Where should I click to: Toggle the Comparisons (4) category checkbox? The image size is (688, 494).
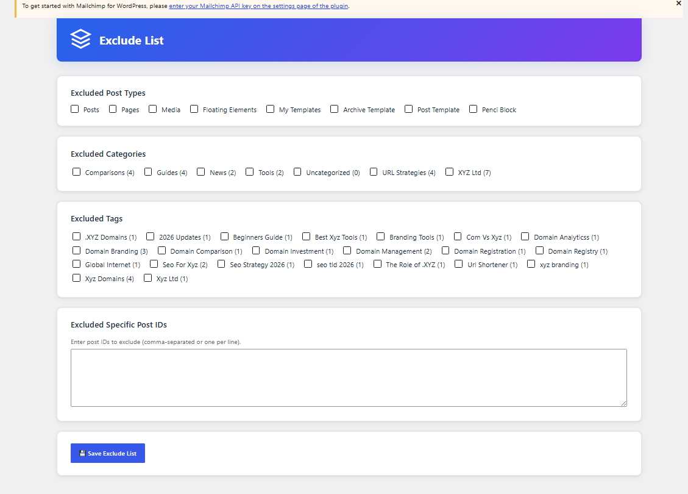point(76,172)
